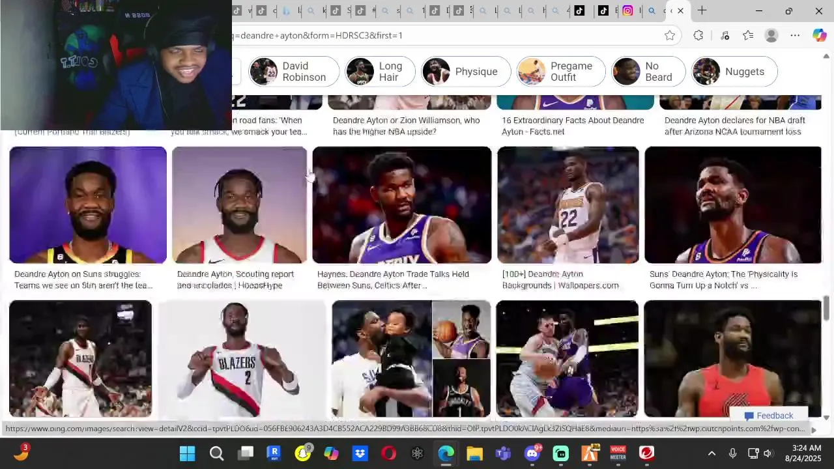Open Dropbox from the taskbar

(x=360, y=453)
